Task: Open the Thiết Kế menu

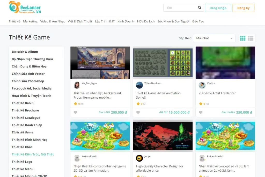Action: (14, 21)
